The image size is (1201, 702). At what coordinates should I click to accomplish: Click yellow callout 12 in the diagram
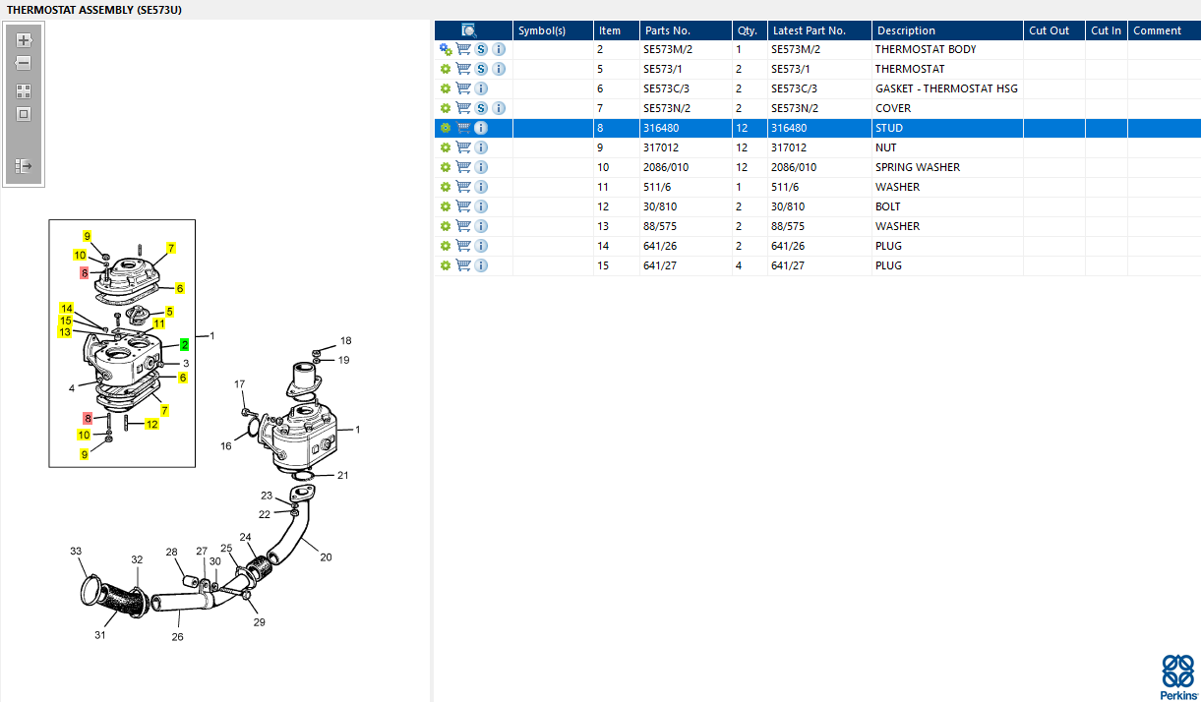point(151,425)
